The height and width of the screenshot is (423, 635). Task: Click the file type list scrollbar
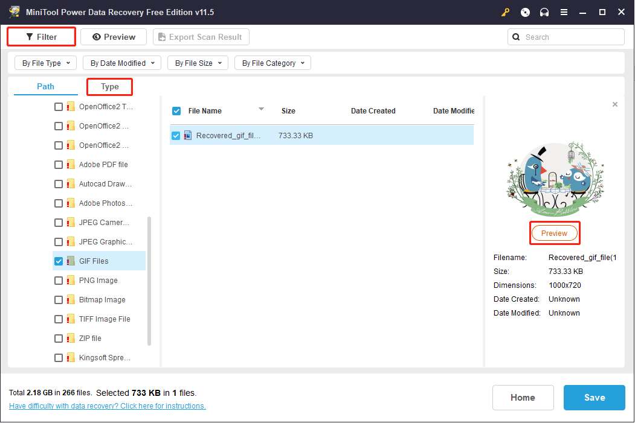coord(149,281)
